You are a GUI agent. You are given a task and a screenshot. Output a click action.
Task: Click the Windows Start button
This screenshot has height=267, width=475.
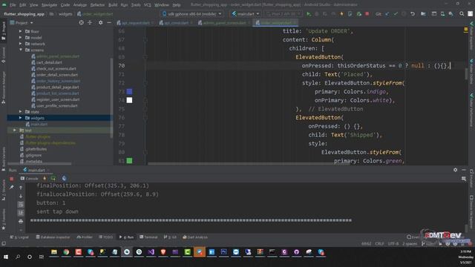tap(6, 257)
